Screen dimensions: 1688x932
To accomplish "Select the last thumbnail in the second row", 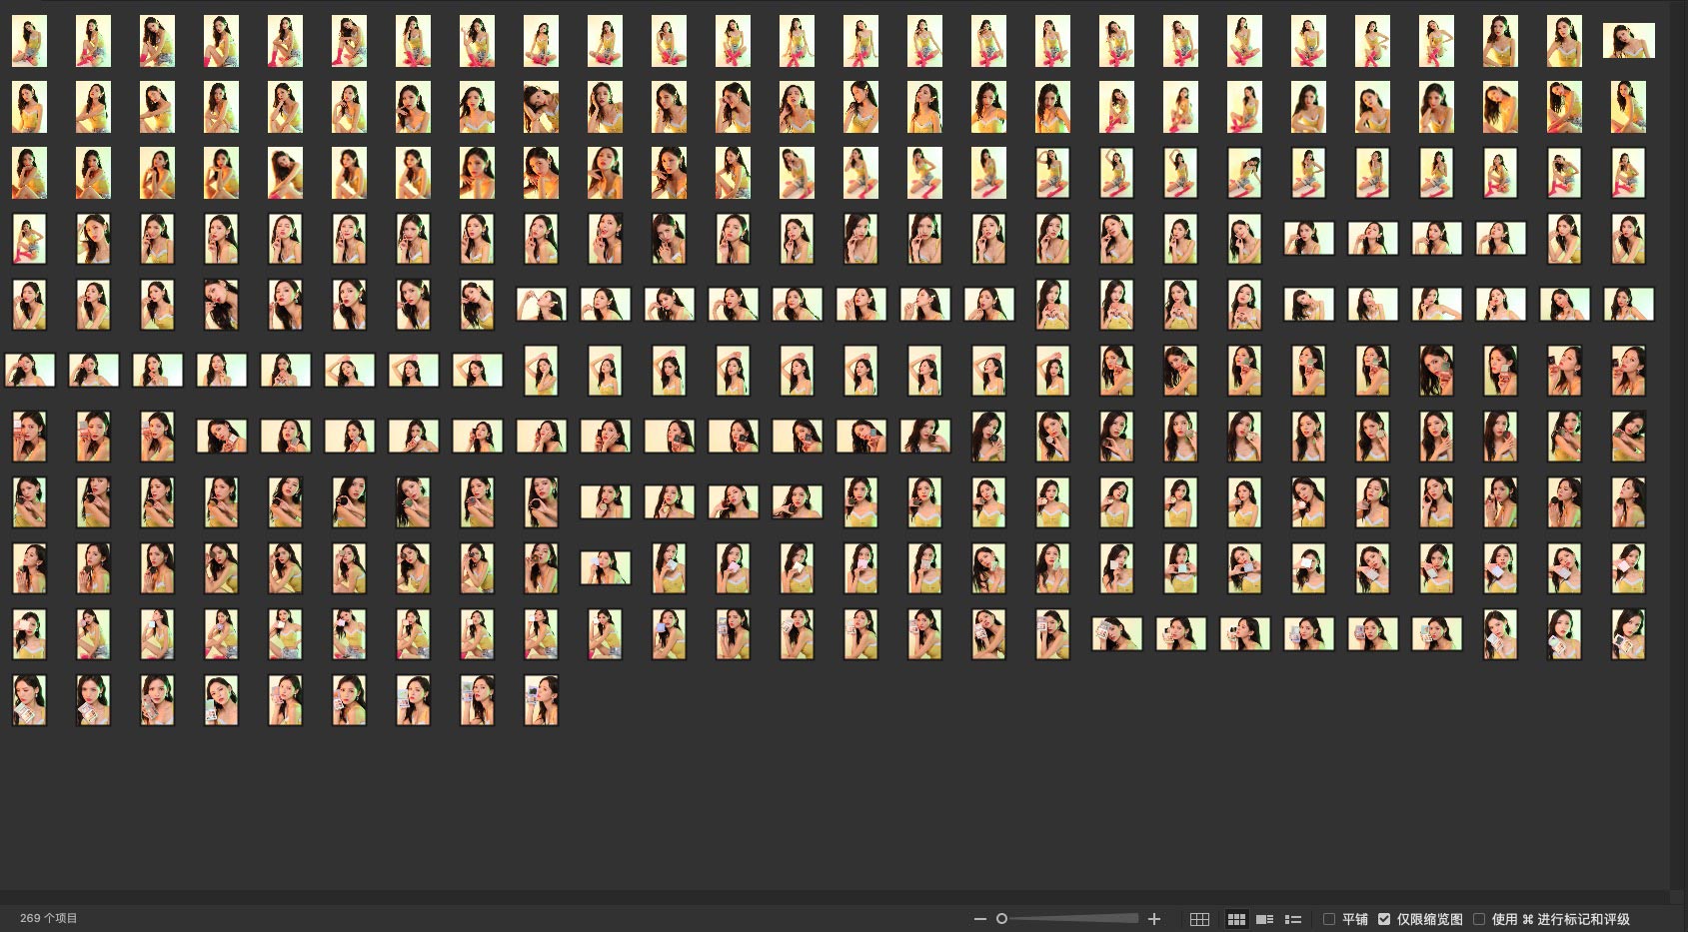I will 1628,107.
